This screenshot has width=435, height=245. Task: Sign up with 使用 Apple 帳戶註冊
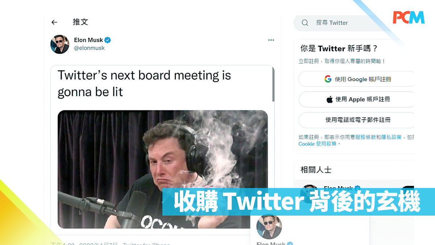coord(356,99)
